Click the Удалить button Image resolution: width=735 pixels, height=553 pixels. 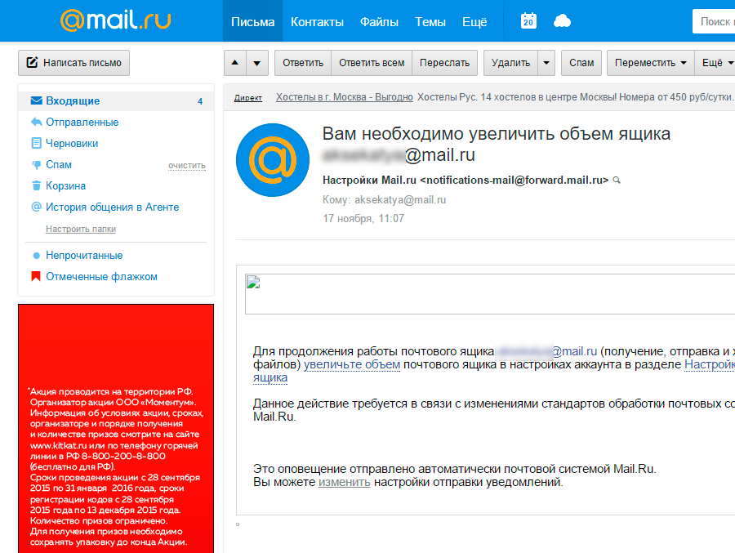tap(510, 63)
